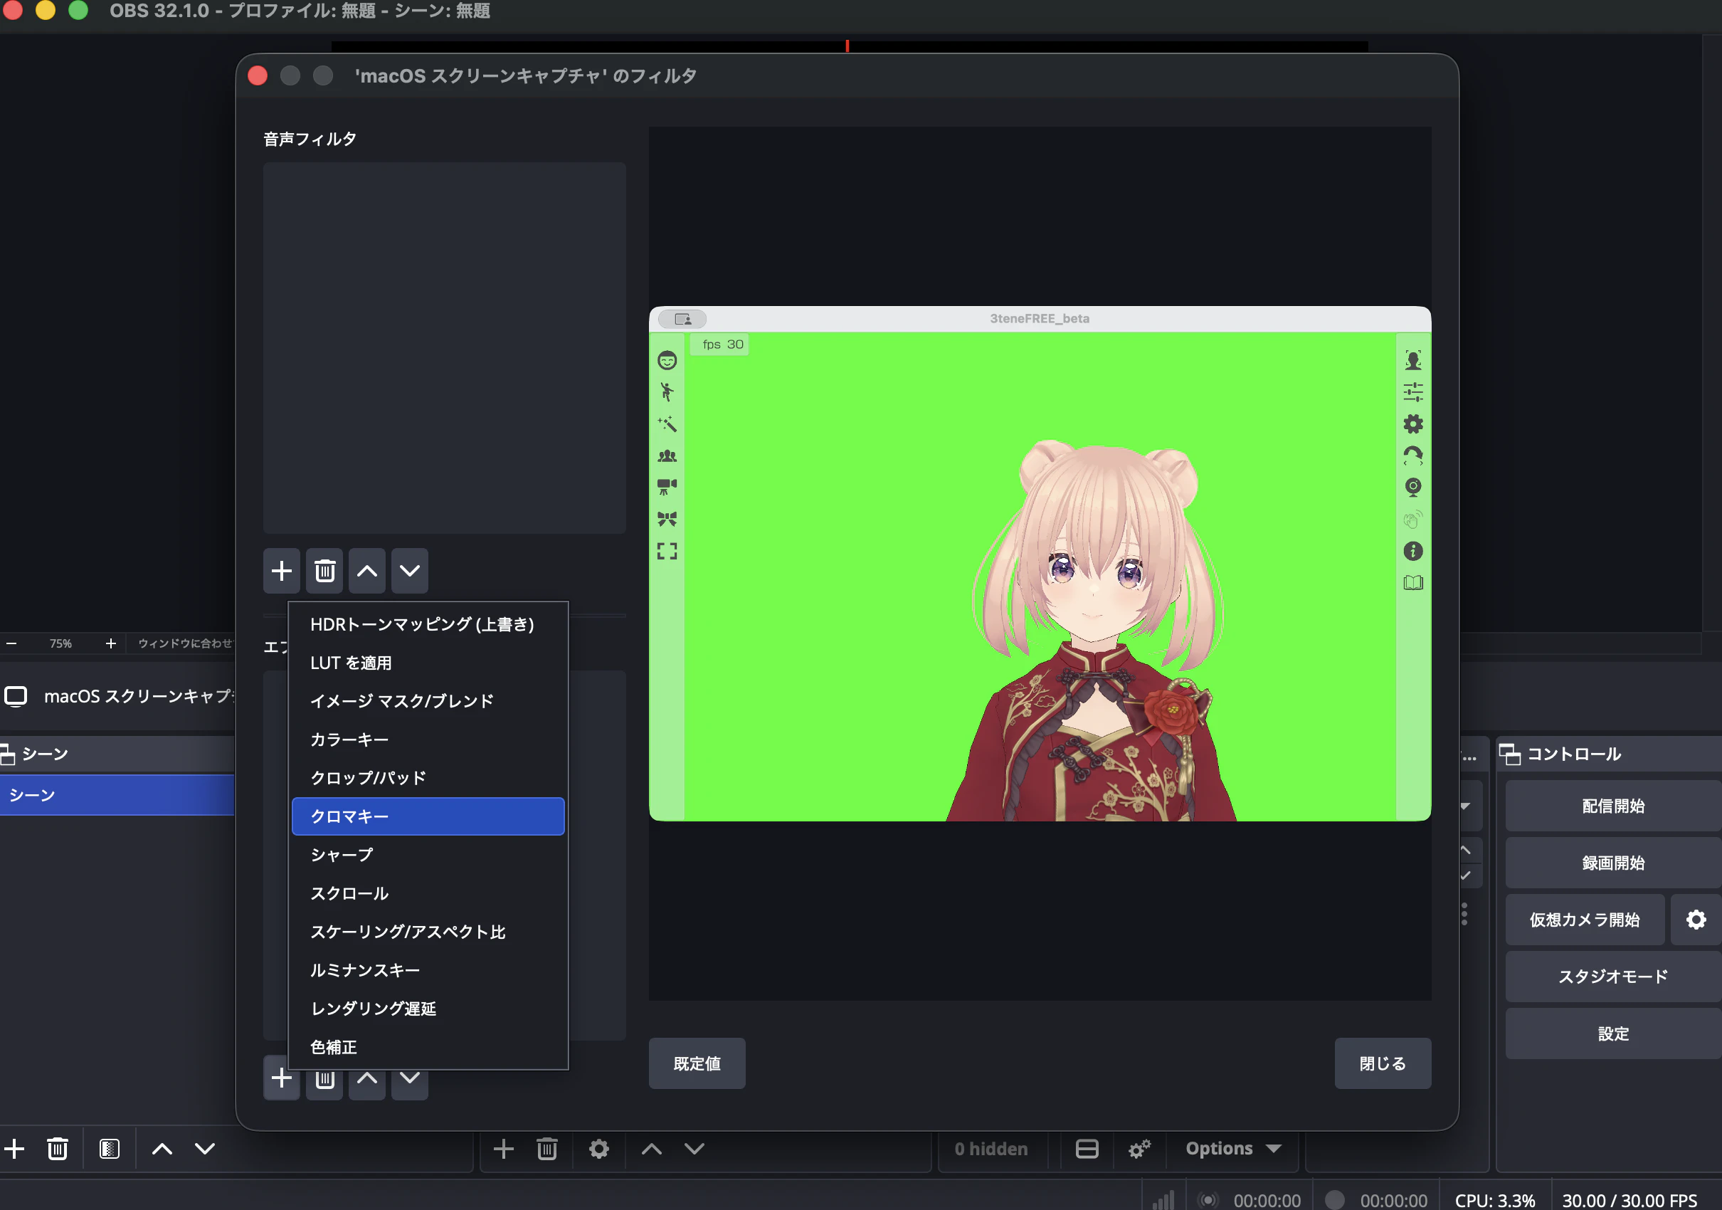Choose ルミナンスキー filter option

(428, 970)
